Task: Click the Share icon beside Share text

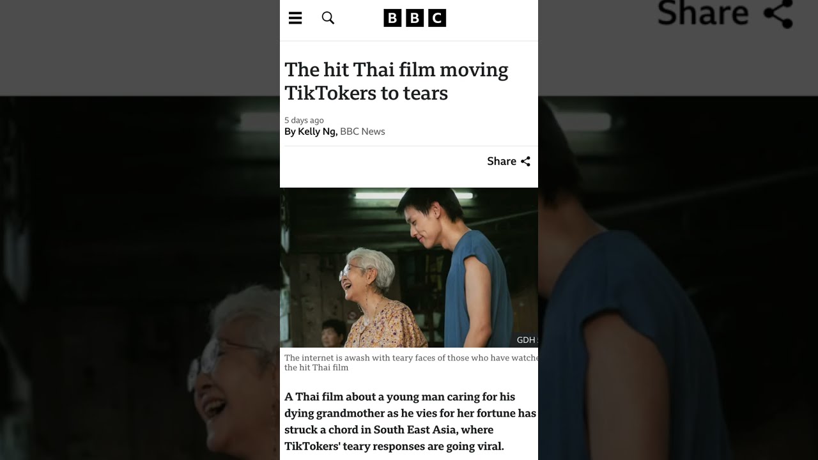Action: point(525,162)
